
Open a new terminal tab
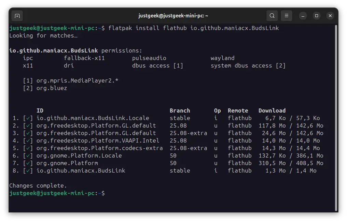pyautogui.click(x=17, y=16)
